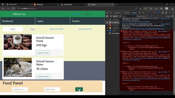Click the browser back arrow
This screenshot has height=98, width=175.
pyautogui.click(x=3, y=8)
